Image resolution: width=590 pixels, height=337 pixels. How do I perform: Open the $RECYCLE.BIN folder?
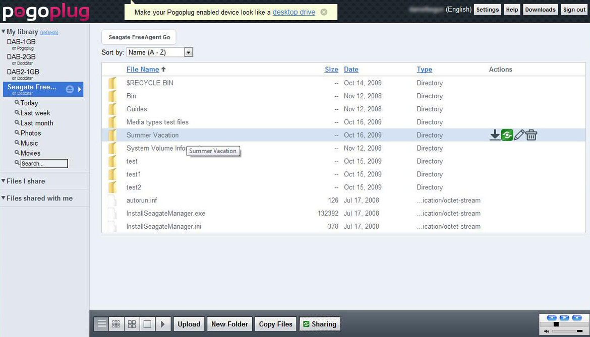tap(150, 83)
